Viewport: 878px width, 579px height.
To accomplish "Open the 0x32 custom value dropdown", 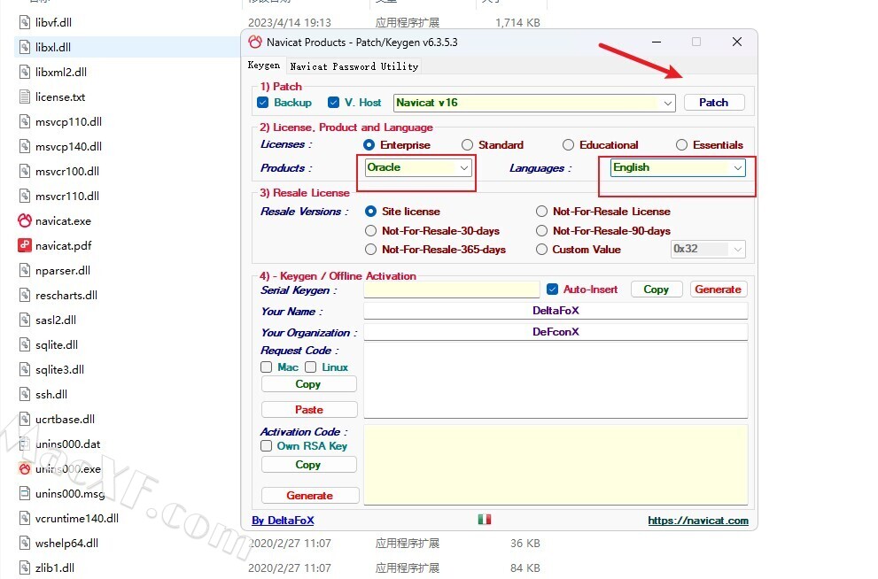I will pos(708,249).
